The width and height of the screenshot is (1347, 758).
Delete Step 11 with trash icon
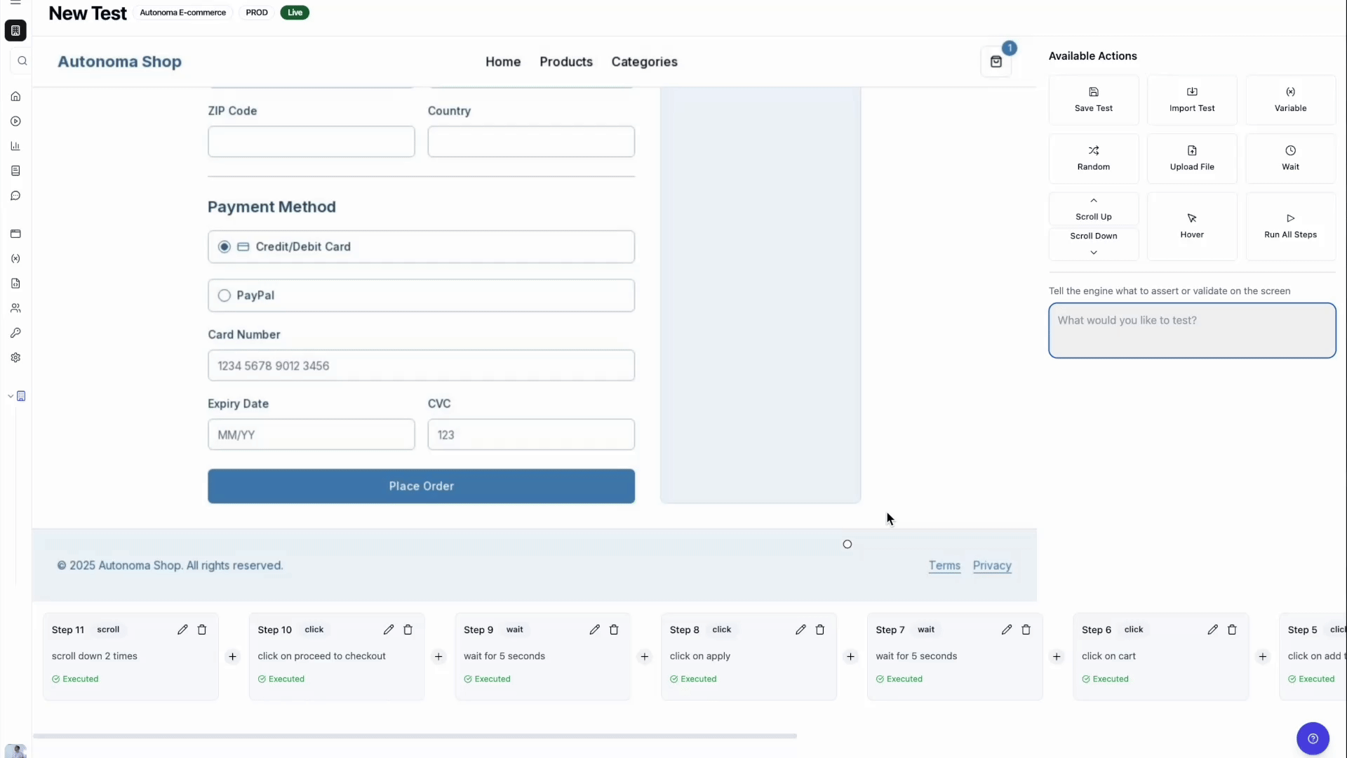pyautogui.click(x=202, y=630)
